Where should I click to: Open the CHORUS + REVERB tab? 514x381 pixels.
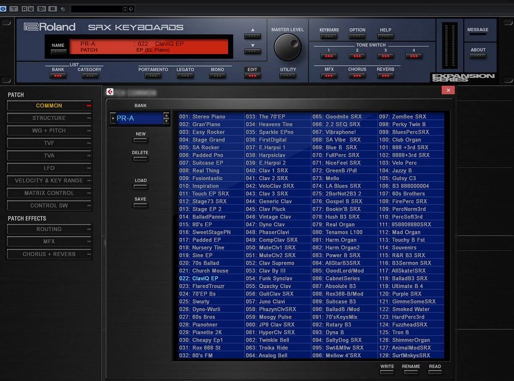click(x=49, y=254)
